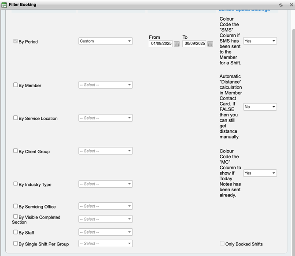Open the To date calendar picker

[210, 44]
